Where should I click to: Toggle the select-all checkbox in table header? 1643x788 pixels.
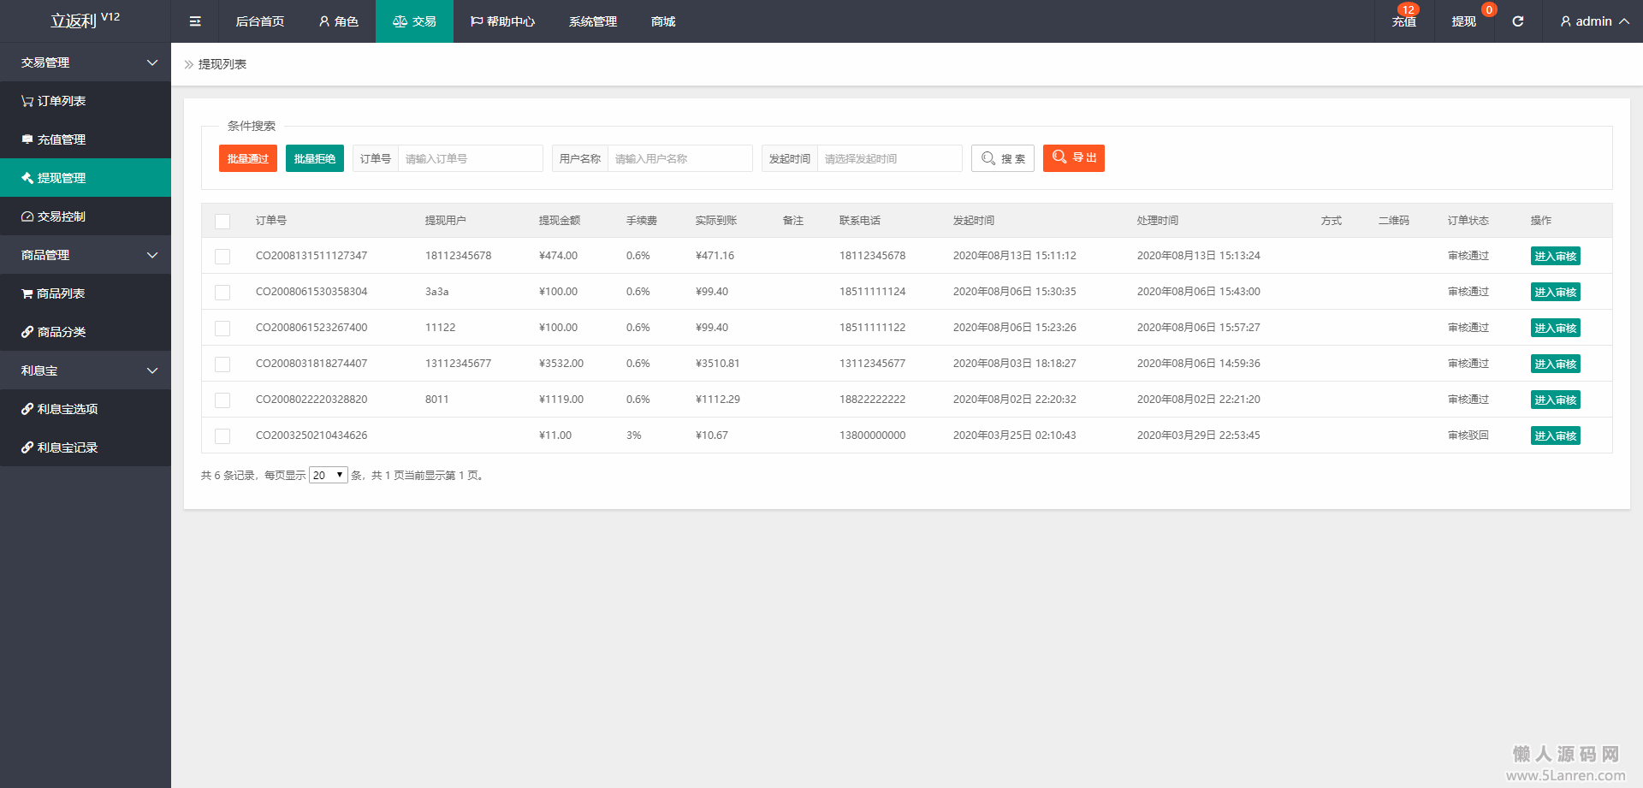[x=222, y=221]
